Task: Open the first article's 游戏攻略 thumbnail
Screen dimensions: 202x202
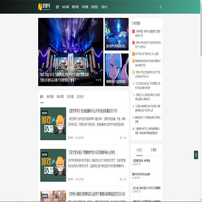Action: 53,123
